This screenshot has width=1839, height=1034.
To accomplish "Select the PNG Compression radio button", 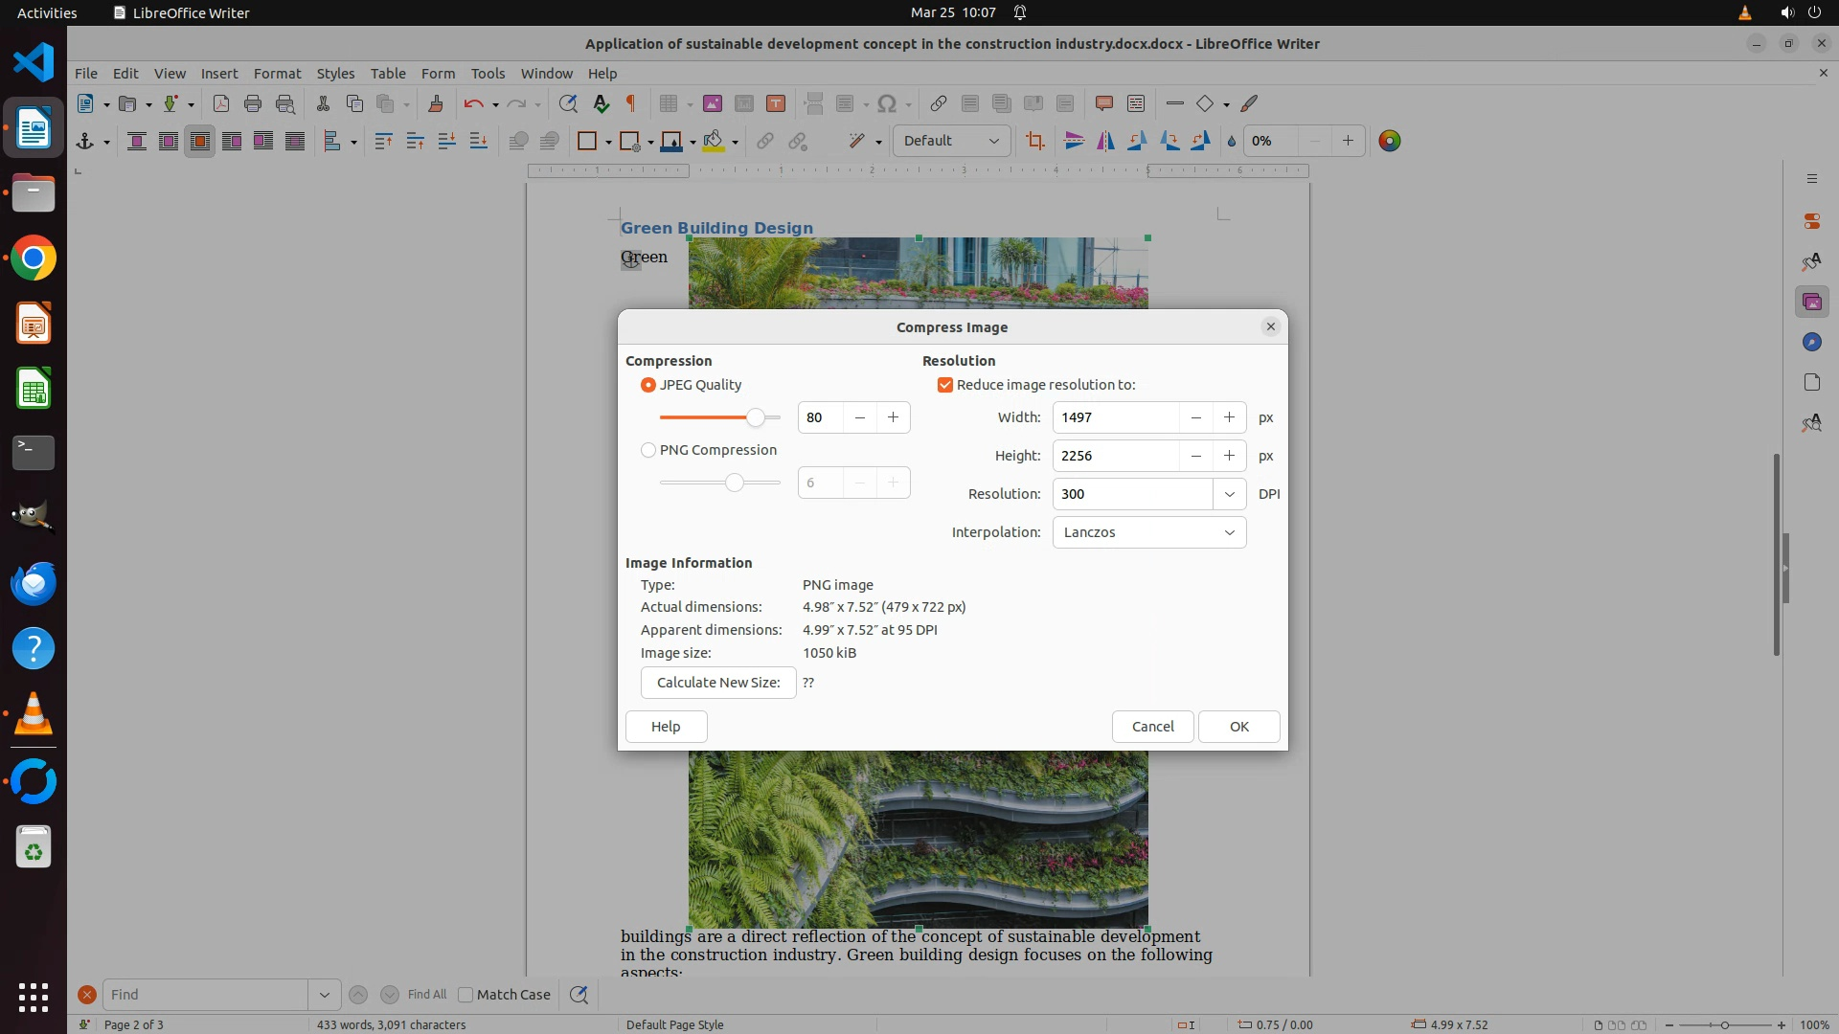I will tap(648, 450).
